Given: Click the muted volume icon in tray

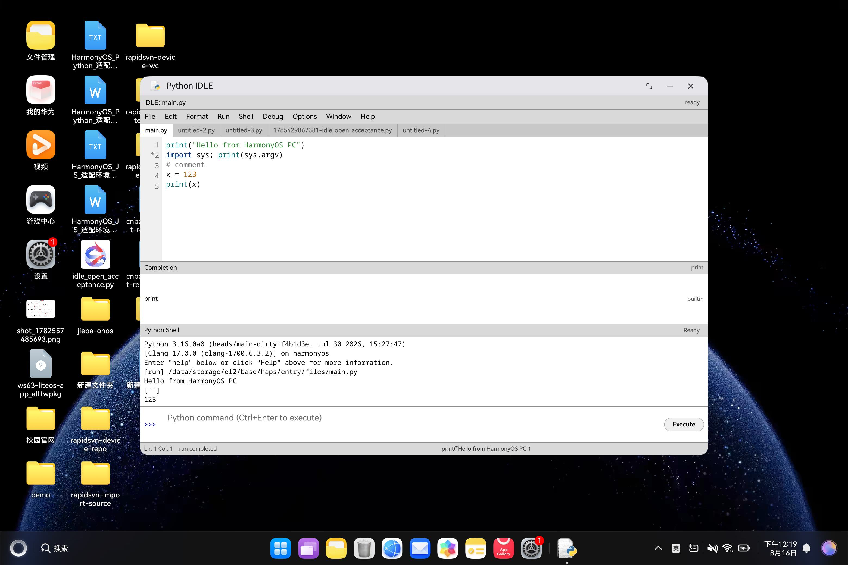Looking at the screenshot, I should 712,548.
